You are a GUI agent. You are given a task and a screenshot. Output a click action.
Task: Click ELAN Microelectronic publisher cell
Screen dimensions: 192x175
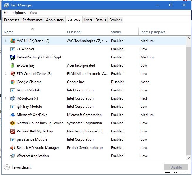click(x=87, y=74)
